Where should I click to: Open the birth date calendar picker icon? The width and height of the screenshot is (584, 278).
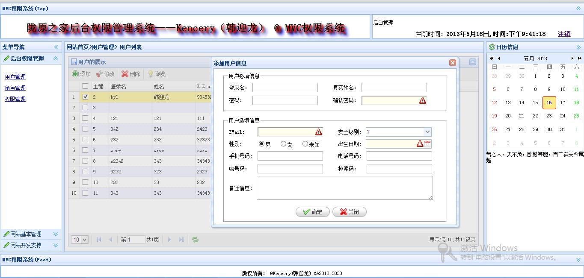point(427,143)
